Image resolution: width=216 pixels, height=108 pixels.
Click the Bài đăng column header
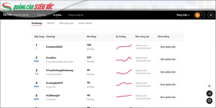[92, 37]
